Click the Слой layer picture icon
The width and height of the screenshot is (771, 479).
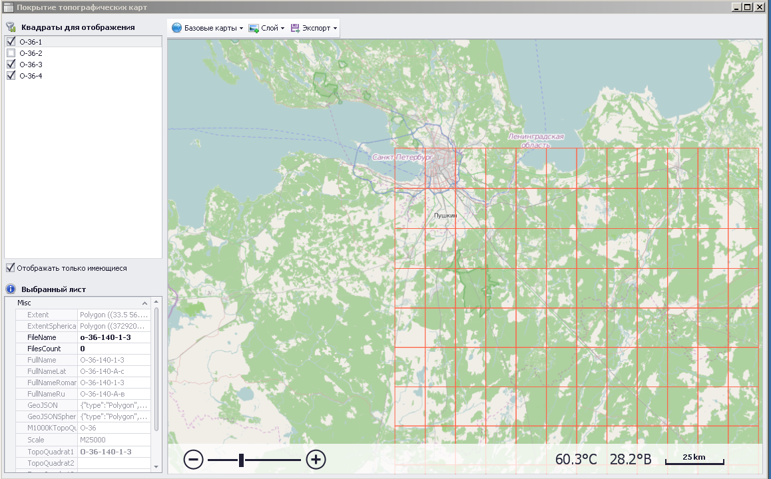click(254, 28)
